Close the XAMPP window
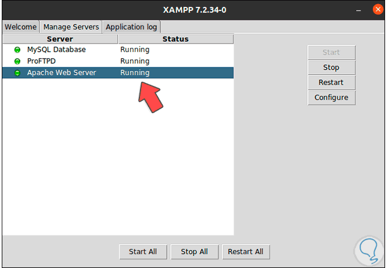This screenshot has width=388, height=268. click(x=378, y=10)
